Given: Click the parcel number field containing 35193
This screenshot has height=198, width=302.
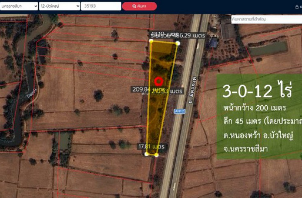Looking at the screenshot, I should [101, 6].
